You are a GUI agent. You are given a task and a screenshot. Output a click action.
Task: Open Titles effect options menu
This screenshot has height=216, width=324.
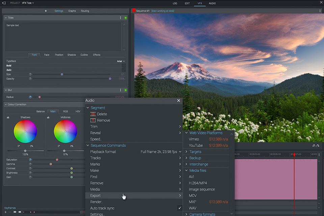pyautogui.click(x=120, y=18)
